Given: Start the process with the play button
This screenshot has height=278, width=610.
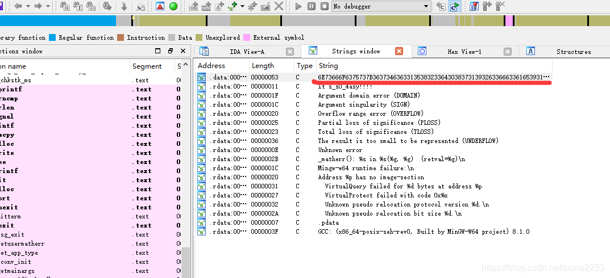Looking at the screenshot, I should tap(298, 6).
